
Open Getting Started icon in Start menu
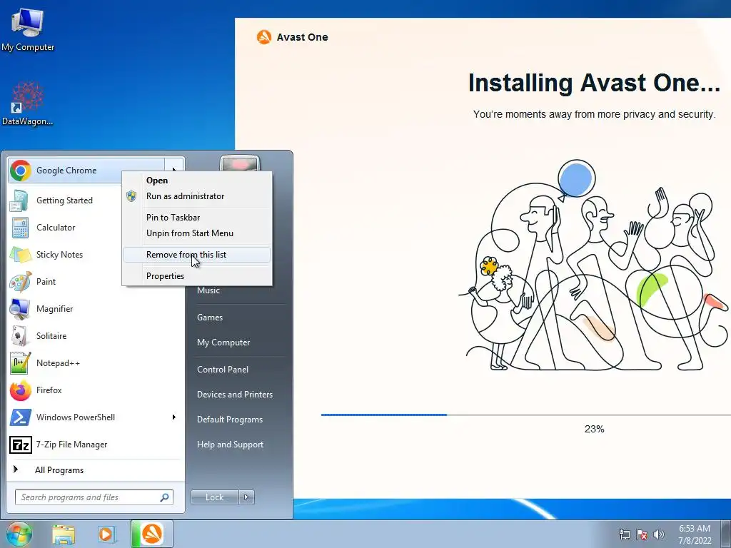tap(19, 201)
